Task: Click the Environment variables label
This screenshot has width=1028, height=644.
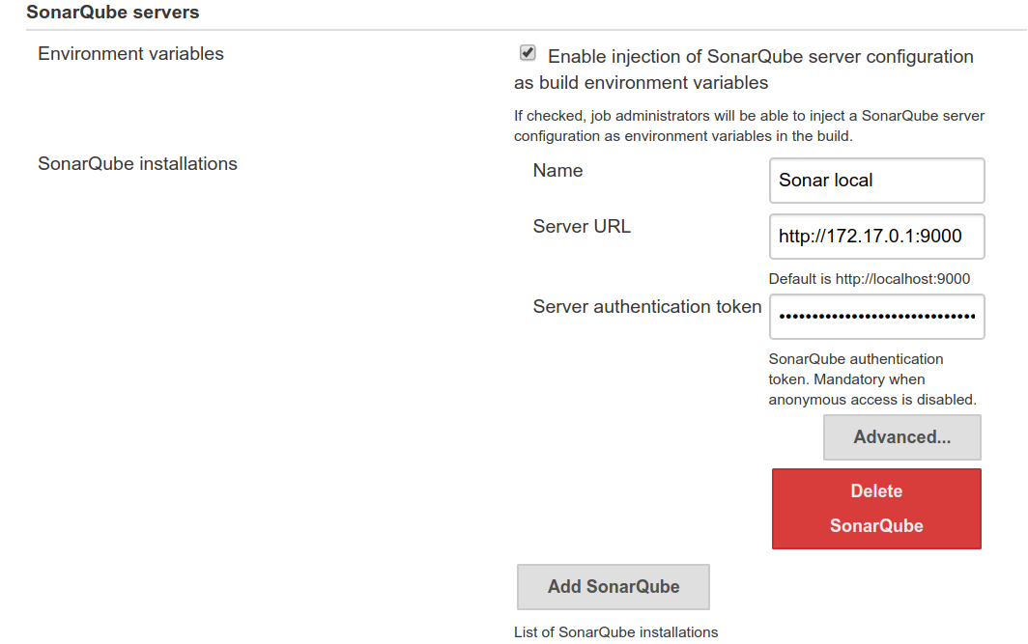Action: (x=130, y=54)
